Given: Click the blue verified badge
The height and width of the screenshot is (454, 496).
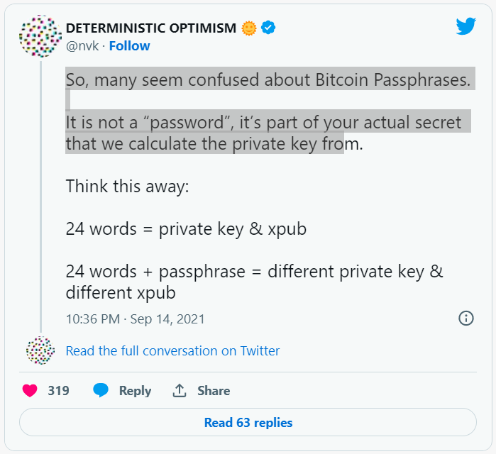Looking at the screenshot, I should click(x=268, y=28).
